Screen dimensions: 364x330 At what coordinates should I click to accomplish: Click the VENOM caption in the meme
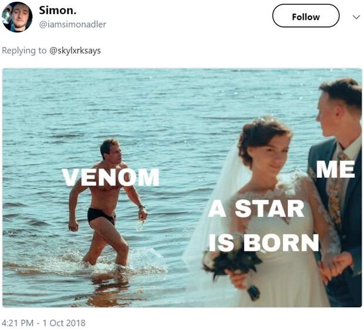coord(110,177)
